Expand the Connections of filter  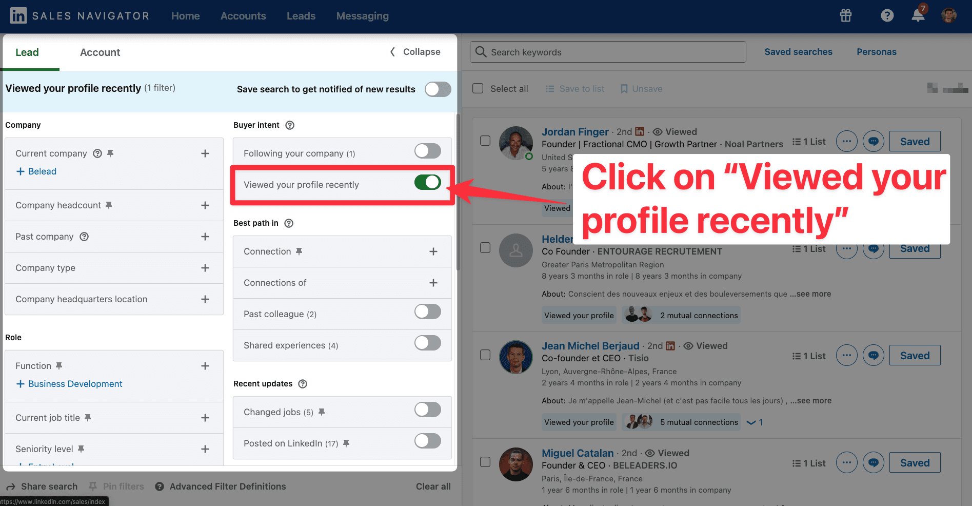point(433,283)
